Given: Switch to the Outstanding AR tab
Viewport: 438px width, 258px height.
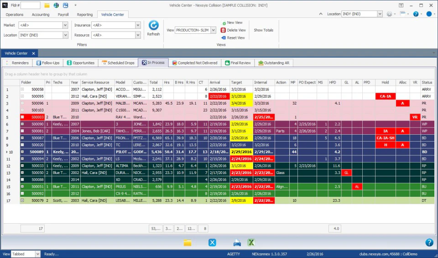Looking at the screenshot, I should pyautogui.click(x=274, y=63).
